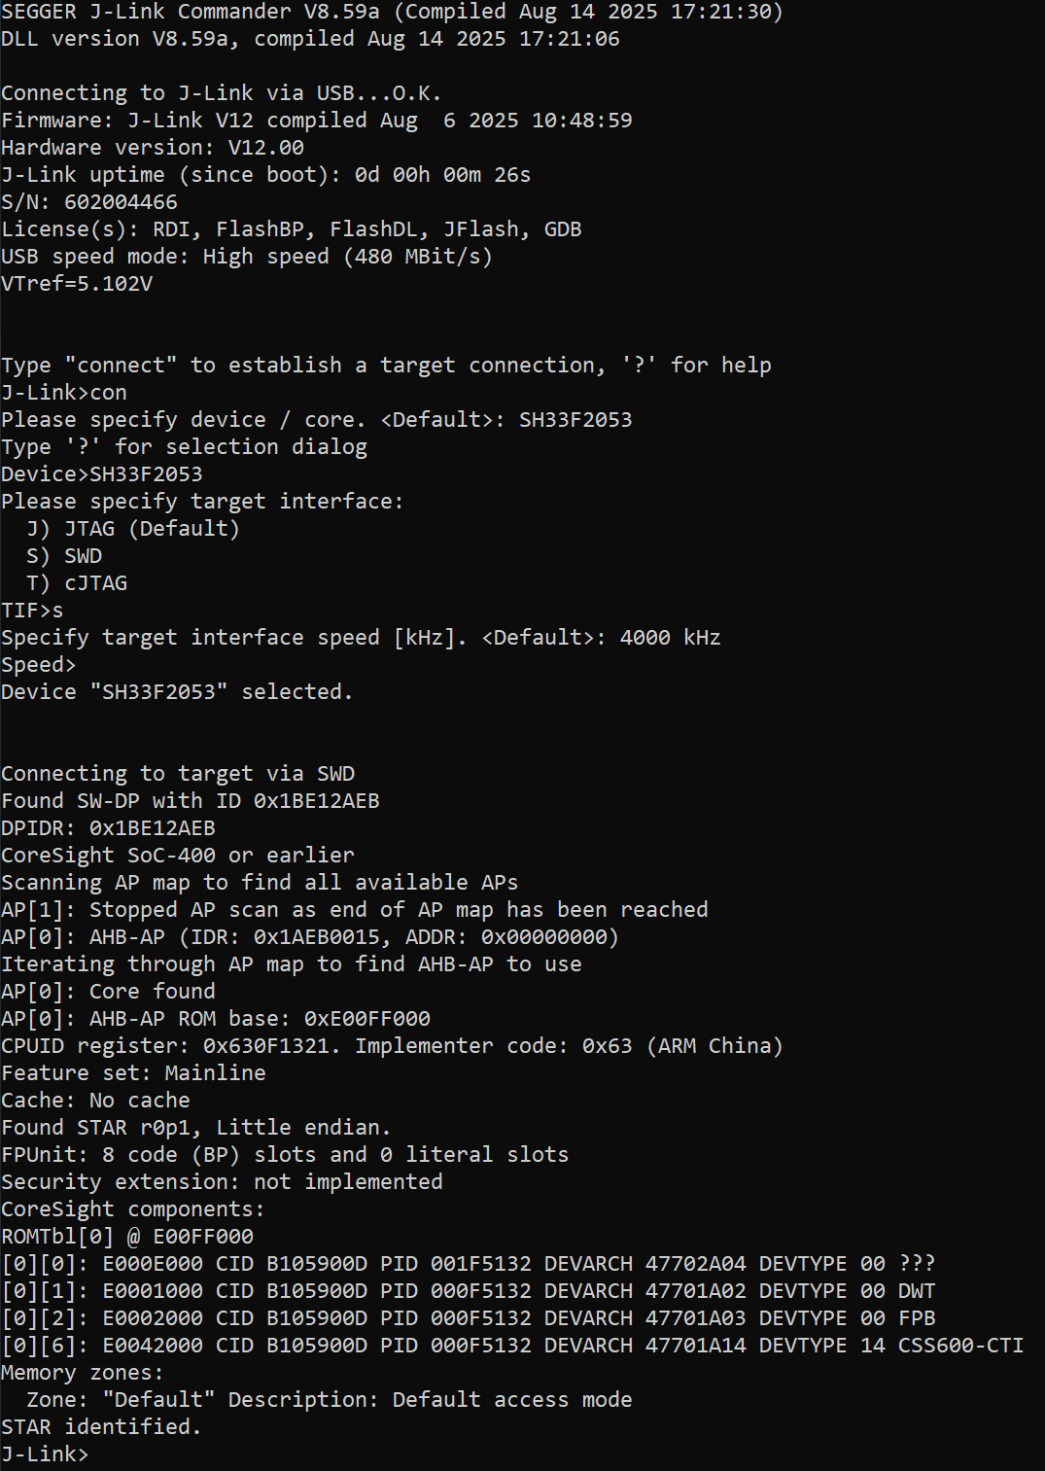Image resolution: width=1045 pixels, height=1471 pixels.
Task: Click the serial number 602004466
Action: click(x=122, y=201)
